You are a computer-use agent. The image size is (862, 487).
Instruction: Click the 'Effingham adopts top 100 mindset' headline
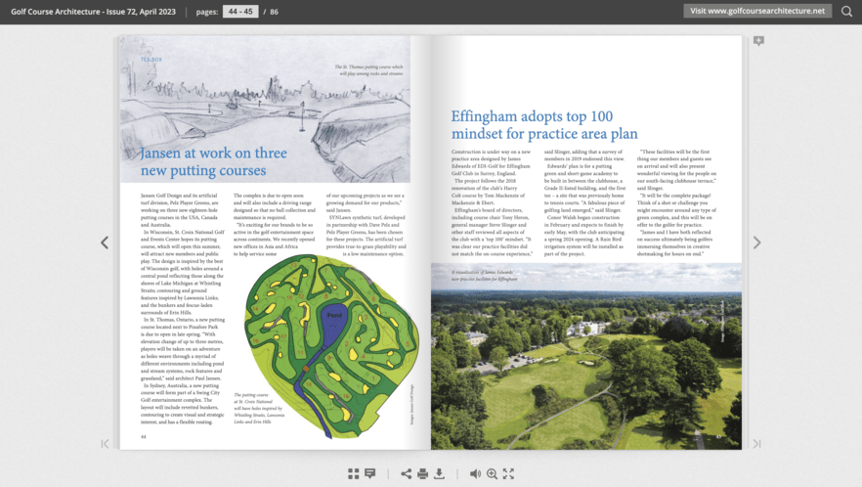(x=544, y=125)
